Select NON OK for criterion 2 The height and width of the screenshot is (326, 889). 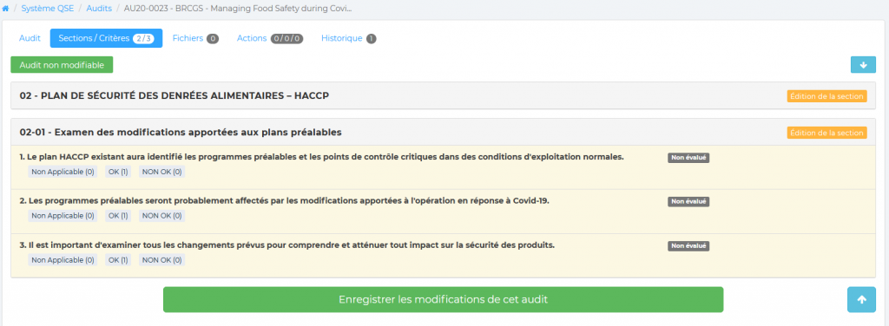(161, 216)
